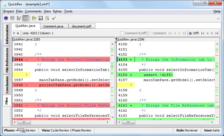The width and height of the screenshot is (224, 136).
Task: Click the split pane collapse arrows
Action: click(x=116, y=40)
